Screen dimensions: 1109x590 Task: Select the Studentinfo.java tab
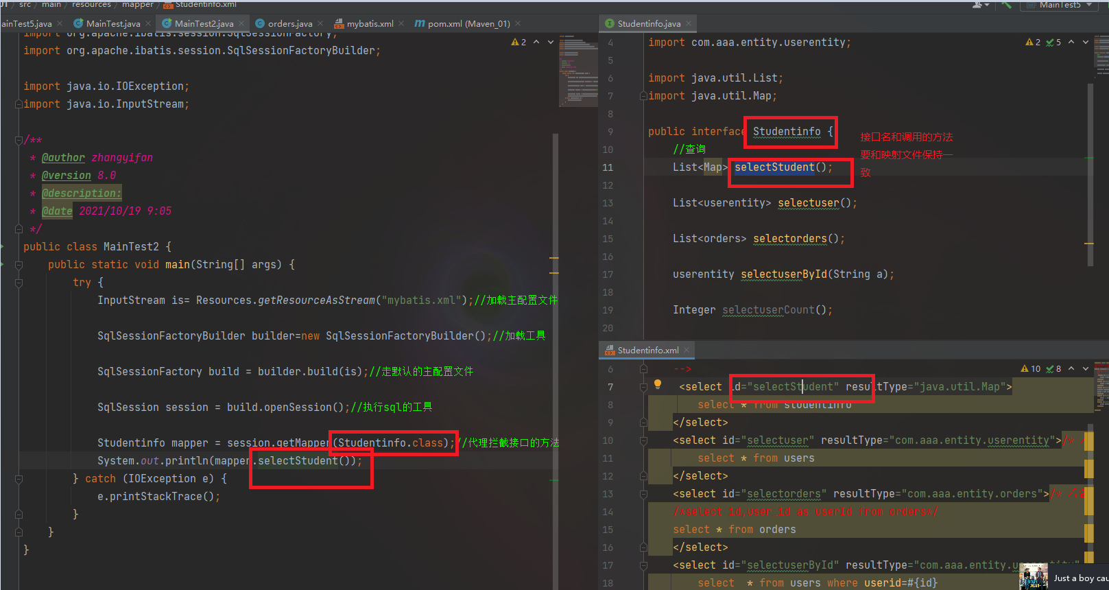tap(649, 23)
